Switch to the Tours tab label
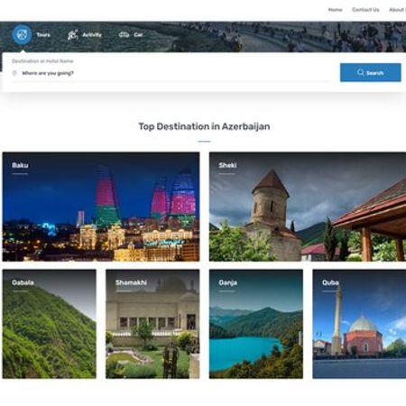Viewport: 406px width, 406px height. pyautogui.click(x=43, y=35)
